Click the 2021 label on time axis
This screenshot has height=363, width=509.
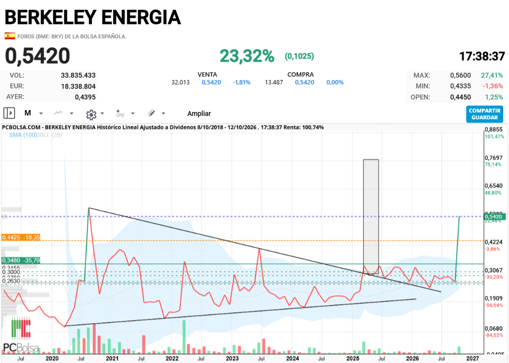112,359
